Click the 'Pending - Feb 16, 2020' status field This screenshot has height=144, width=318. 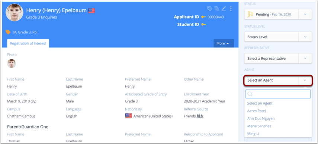point(278,14)
